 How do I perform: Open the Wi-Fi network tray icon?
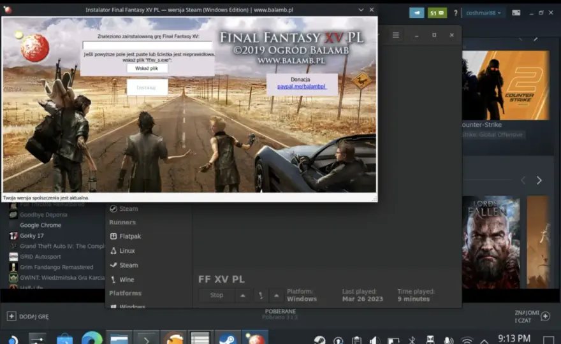point(467,340)
